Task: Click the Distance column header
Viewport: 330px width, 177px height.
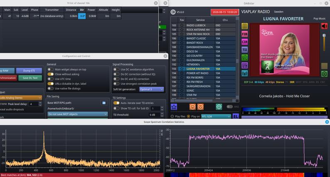Action: tap(71, 10)
